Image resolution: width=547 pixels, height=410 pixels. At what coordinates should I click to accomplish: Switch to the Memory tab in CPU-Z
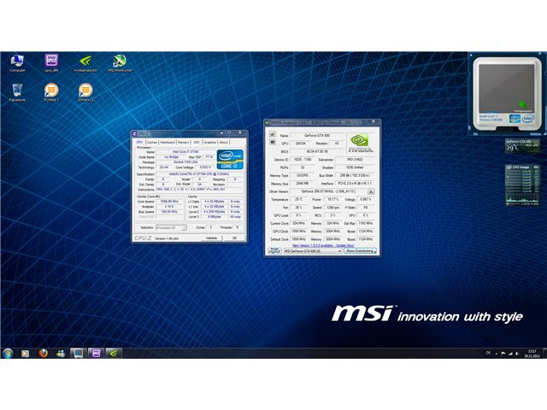coord(184,143)
